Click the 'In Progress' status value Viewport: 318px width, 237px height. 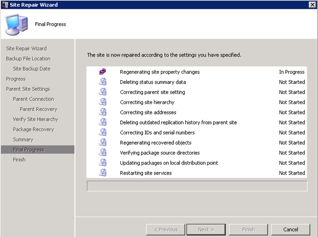(x=292, y=72)
